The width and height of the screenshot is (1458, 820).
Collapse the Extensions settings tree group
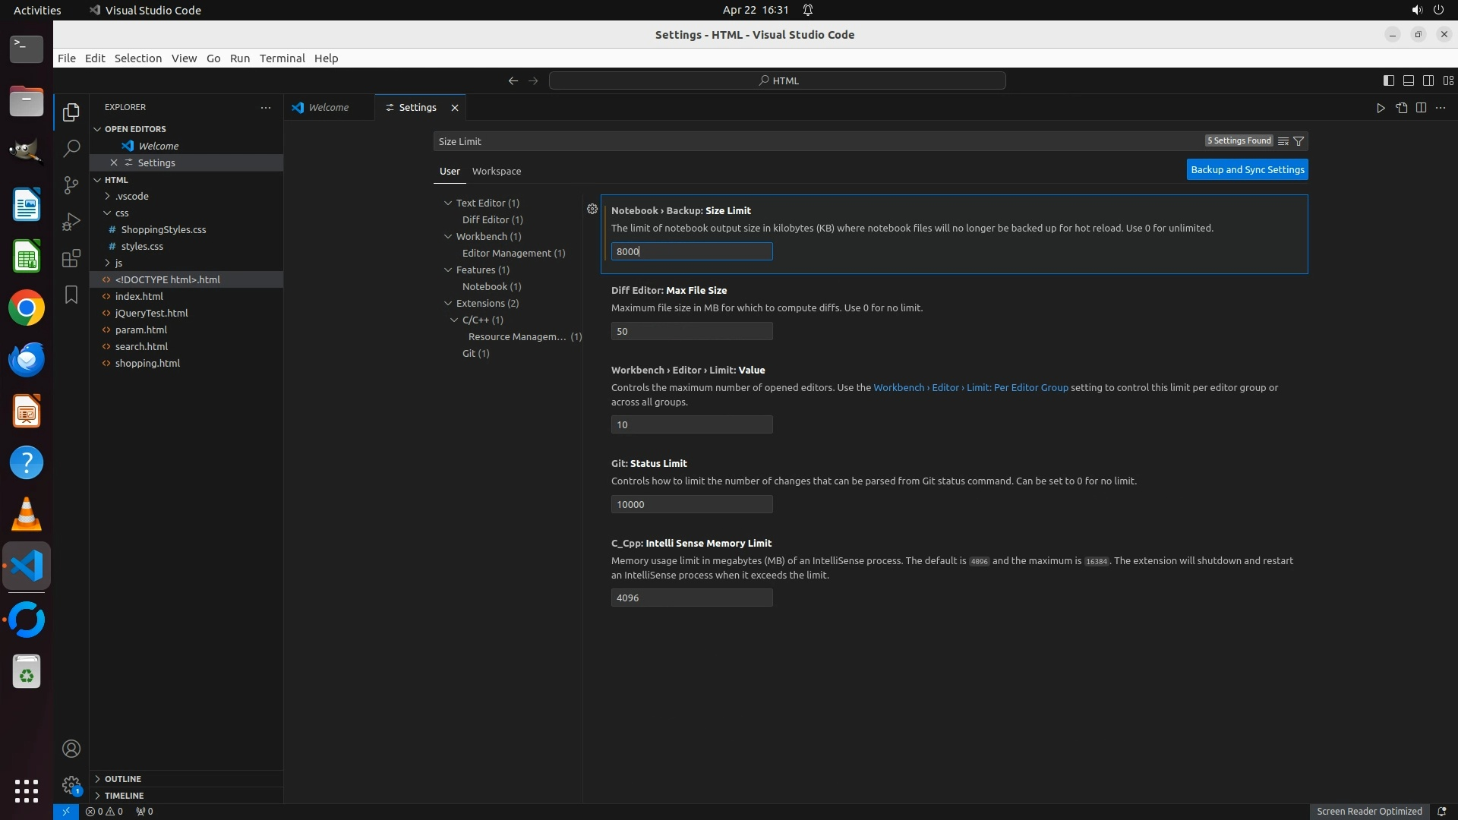point(448,303)
